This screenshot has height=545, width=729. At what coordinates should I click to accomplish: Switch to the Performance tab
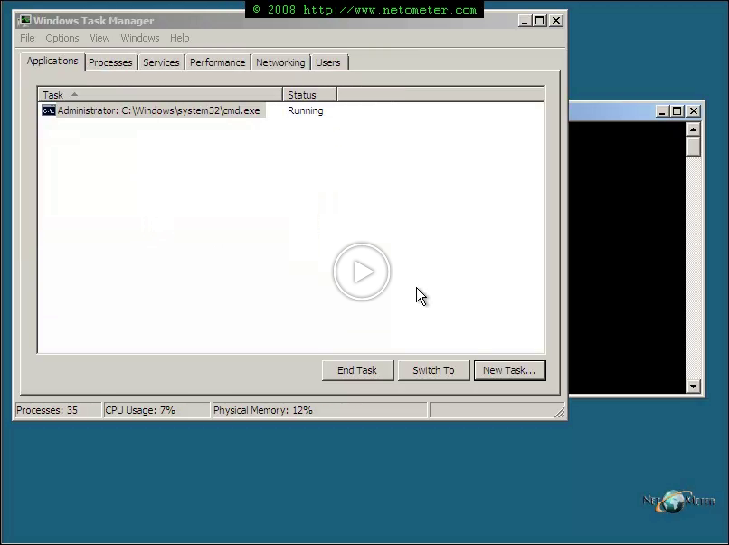tap(218, 62)
